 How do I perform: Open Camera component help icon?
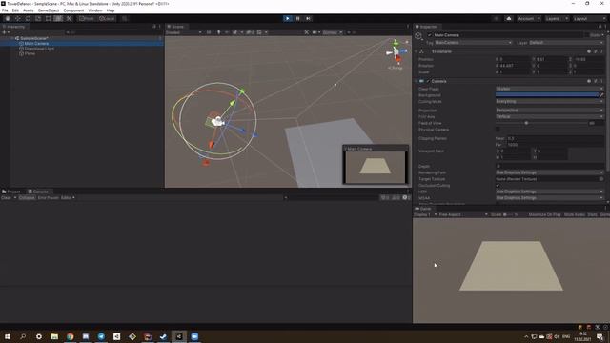point(589,81)
